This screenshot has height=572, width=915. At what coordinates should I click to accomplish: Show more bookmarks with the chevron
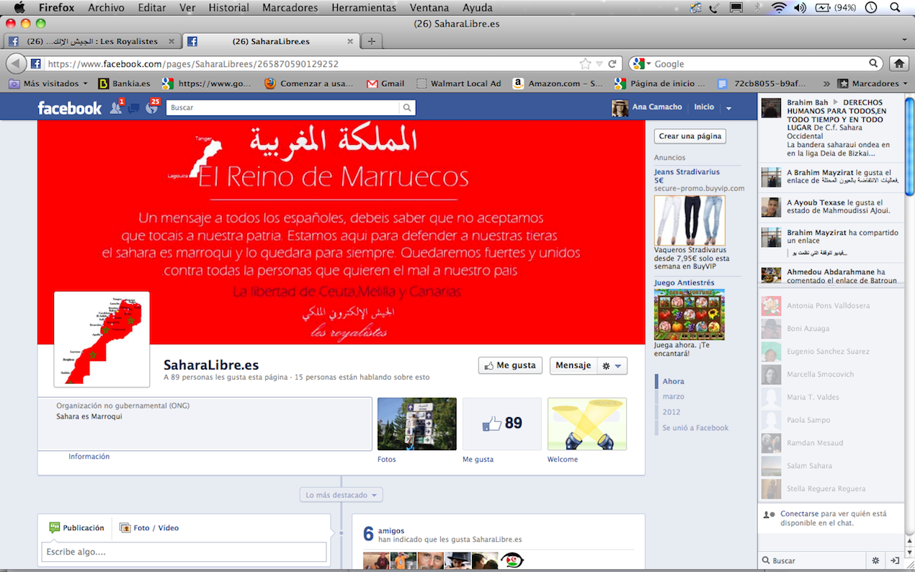point(826,84)
